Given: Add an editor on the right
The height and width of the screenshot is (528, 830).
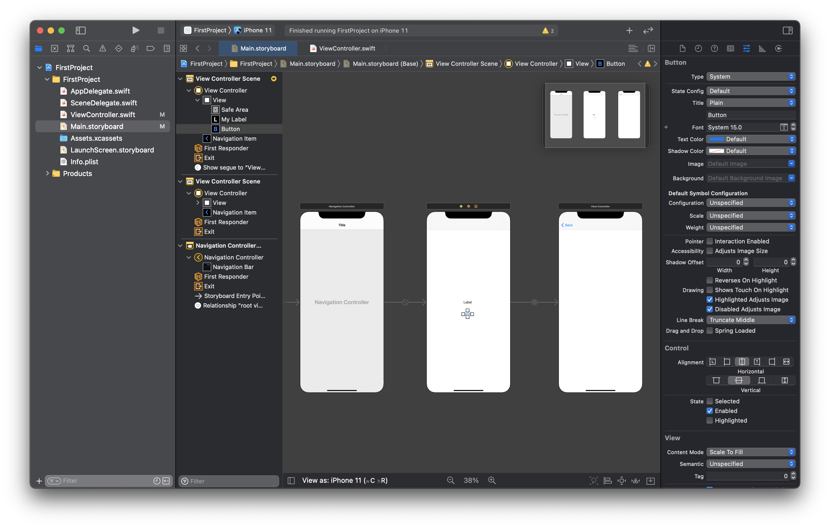Looking at the screenshot, I should (651, 49).
